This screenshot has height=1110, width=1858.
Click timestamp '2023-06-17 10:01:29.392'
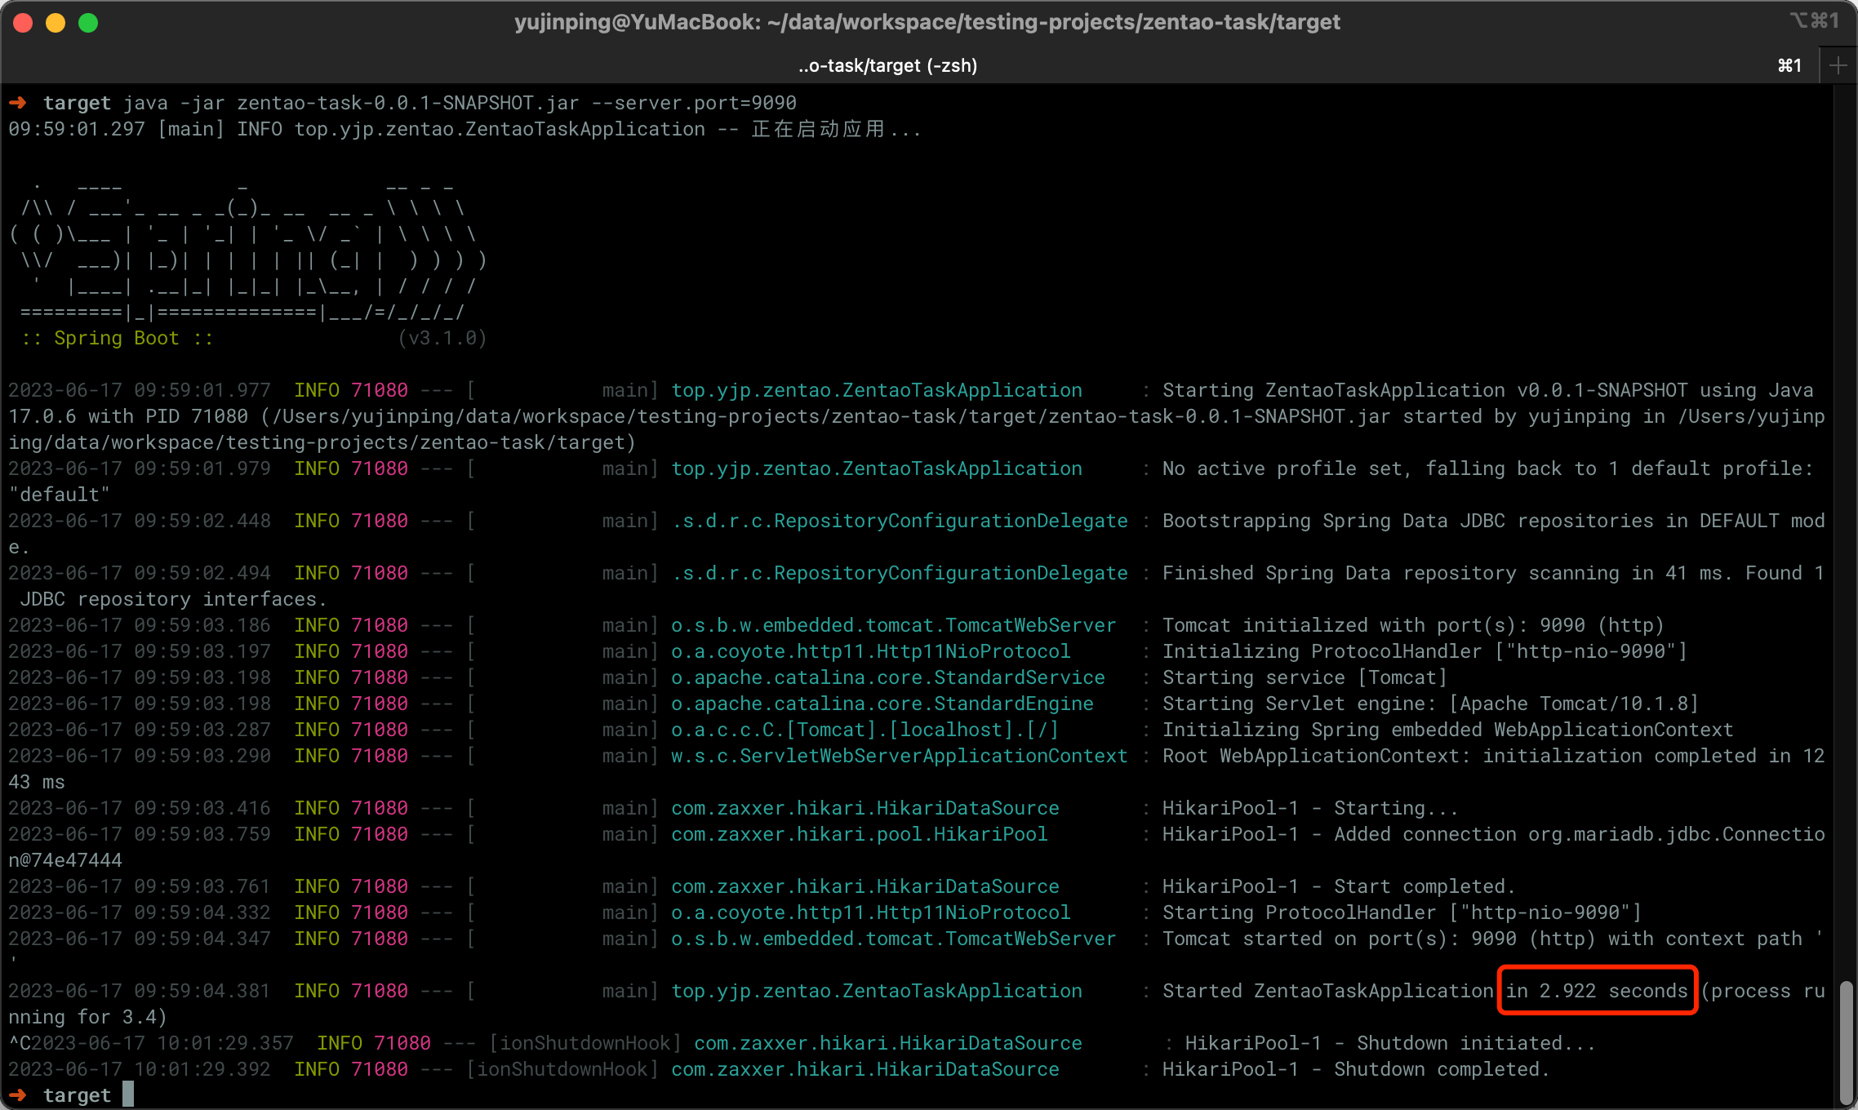pos(140,1069)
